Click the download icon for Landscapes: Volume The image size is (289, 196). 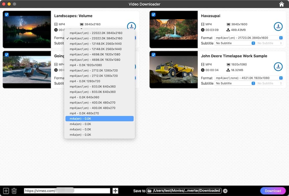[x=131, y=26]
